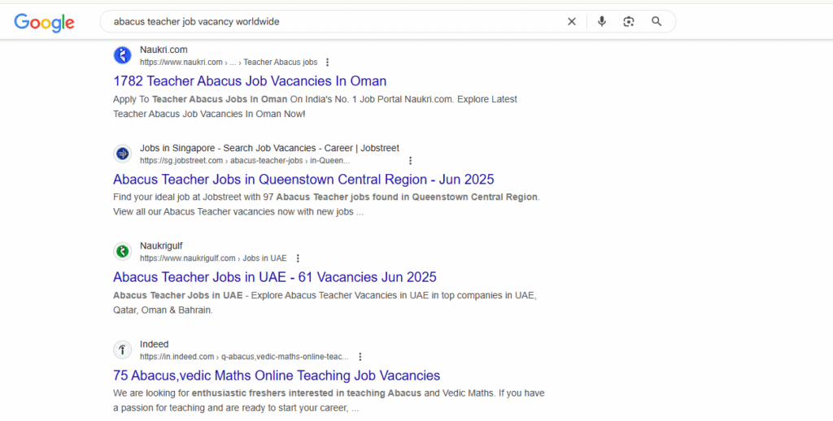Open Google Lens image search icon
The image size is (833, 421).
629,22
